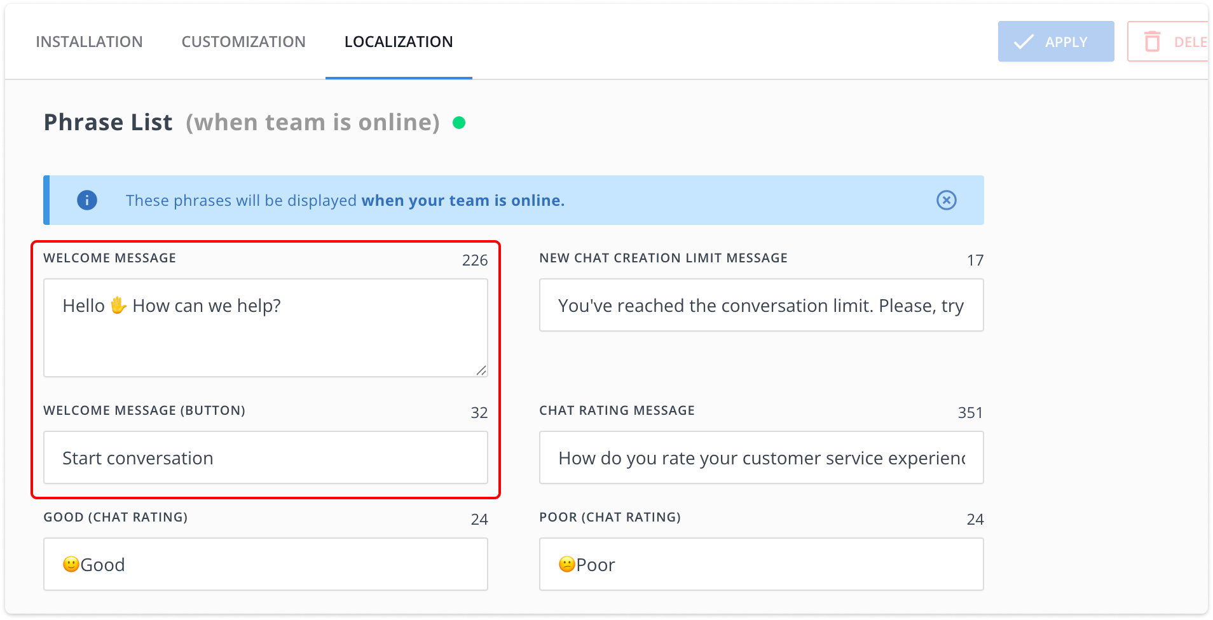Click the New Chat Creation Limit Message field

point(760,305)
